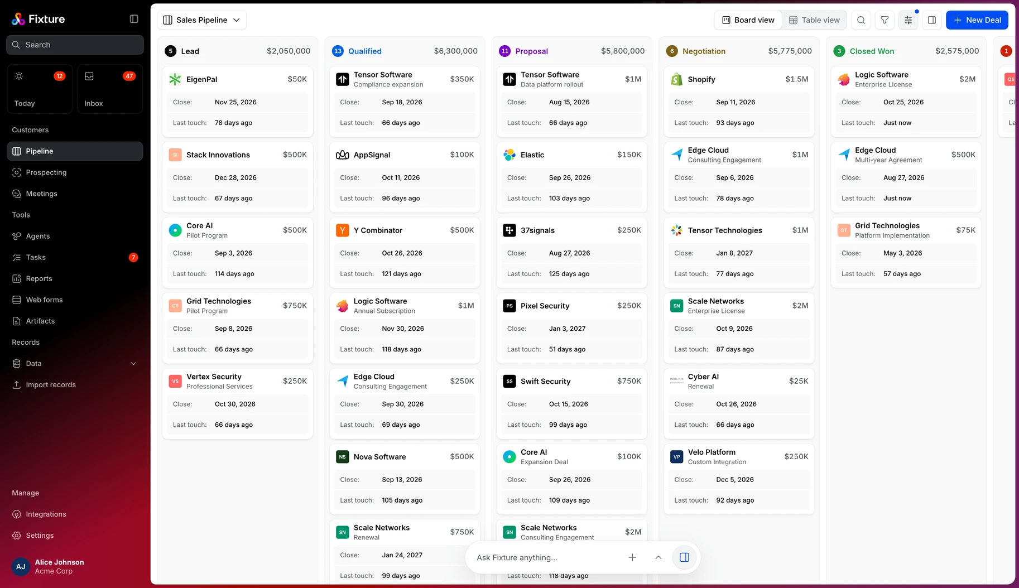
Task: Open the Sales Pipeline dropdown
Action: tap(201, 20)
